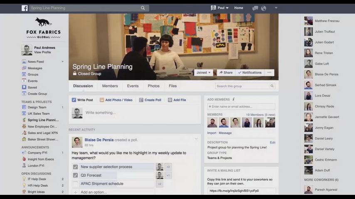
Task: Click Add Photo / Video
Action: coord(116,100)
